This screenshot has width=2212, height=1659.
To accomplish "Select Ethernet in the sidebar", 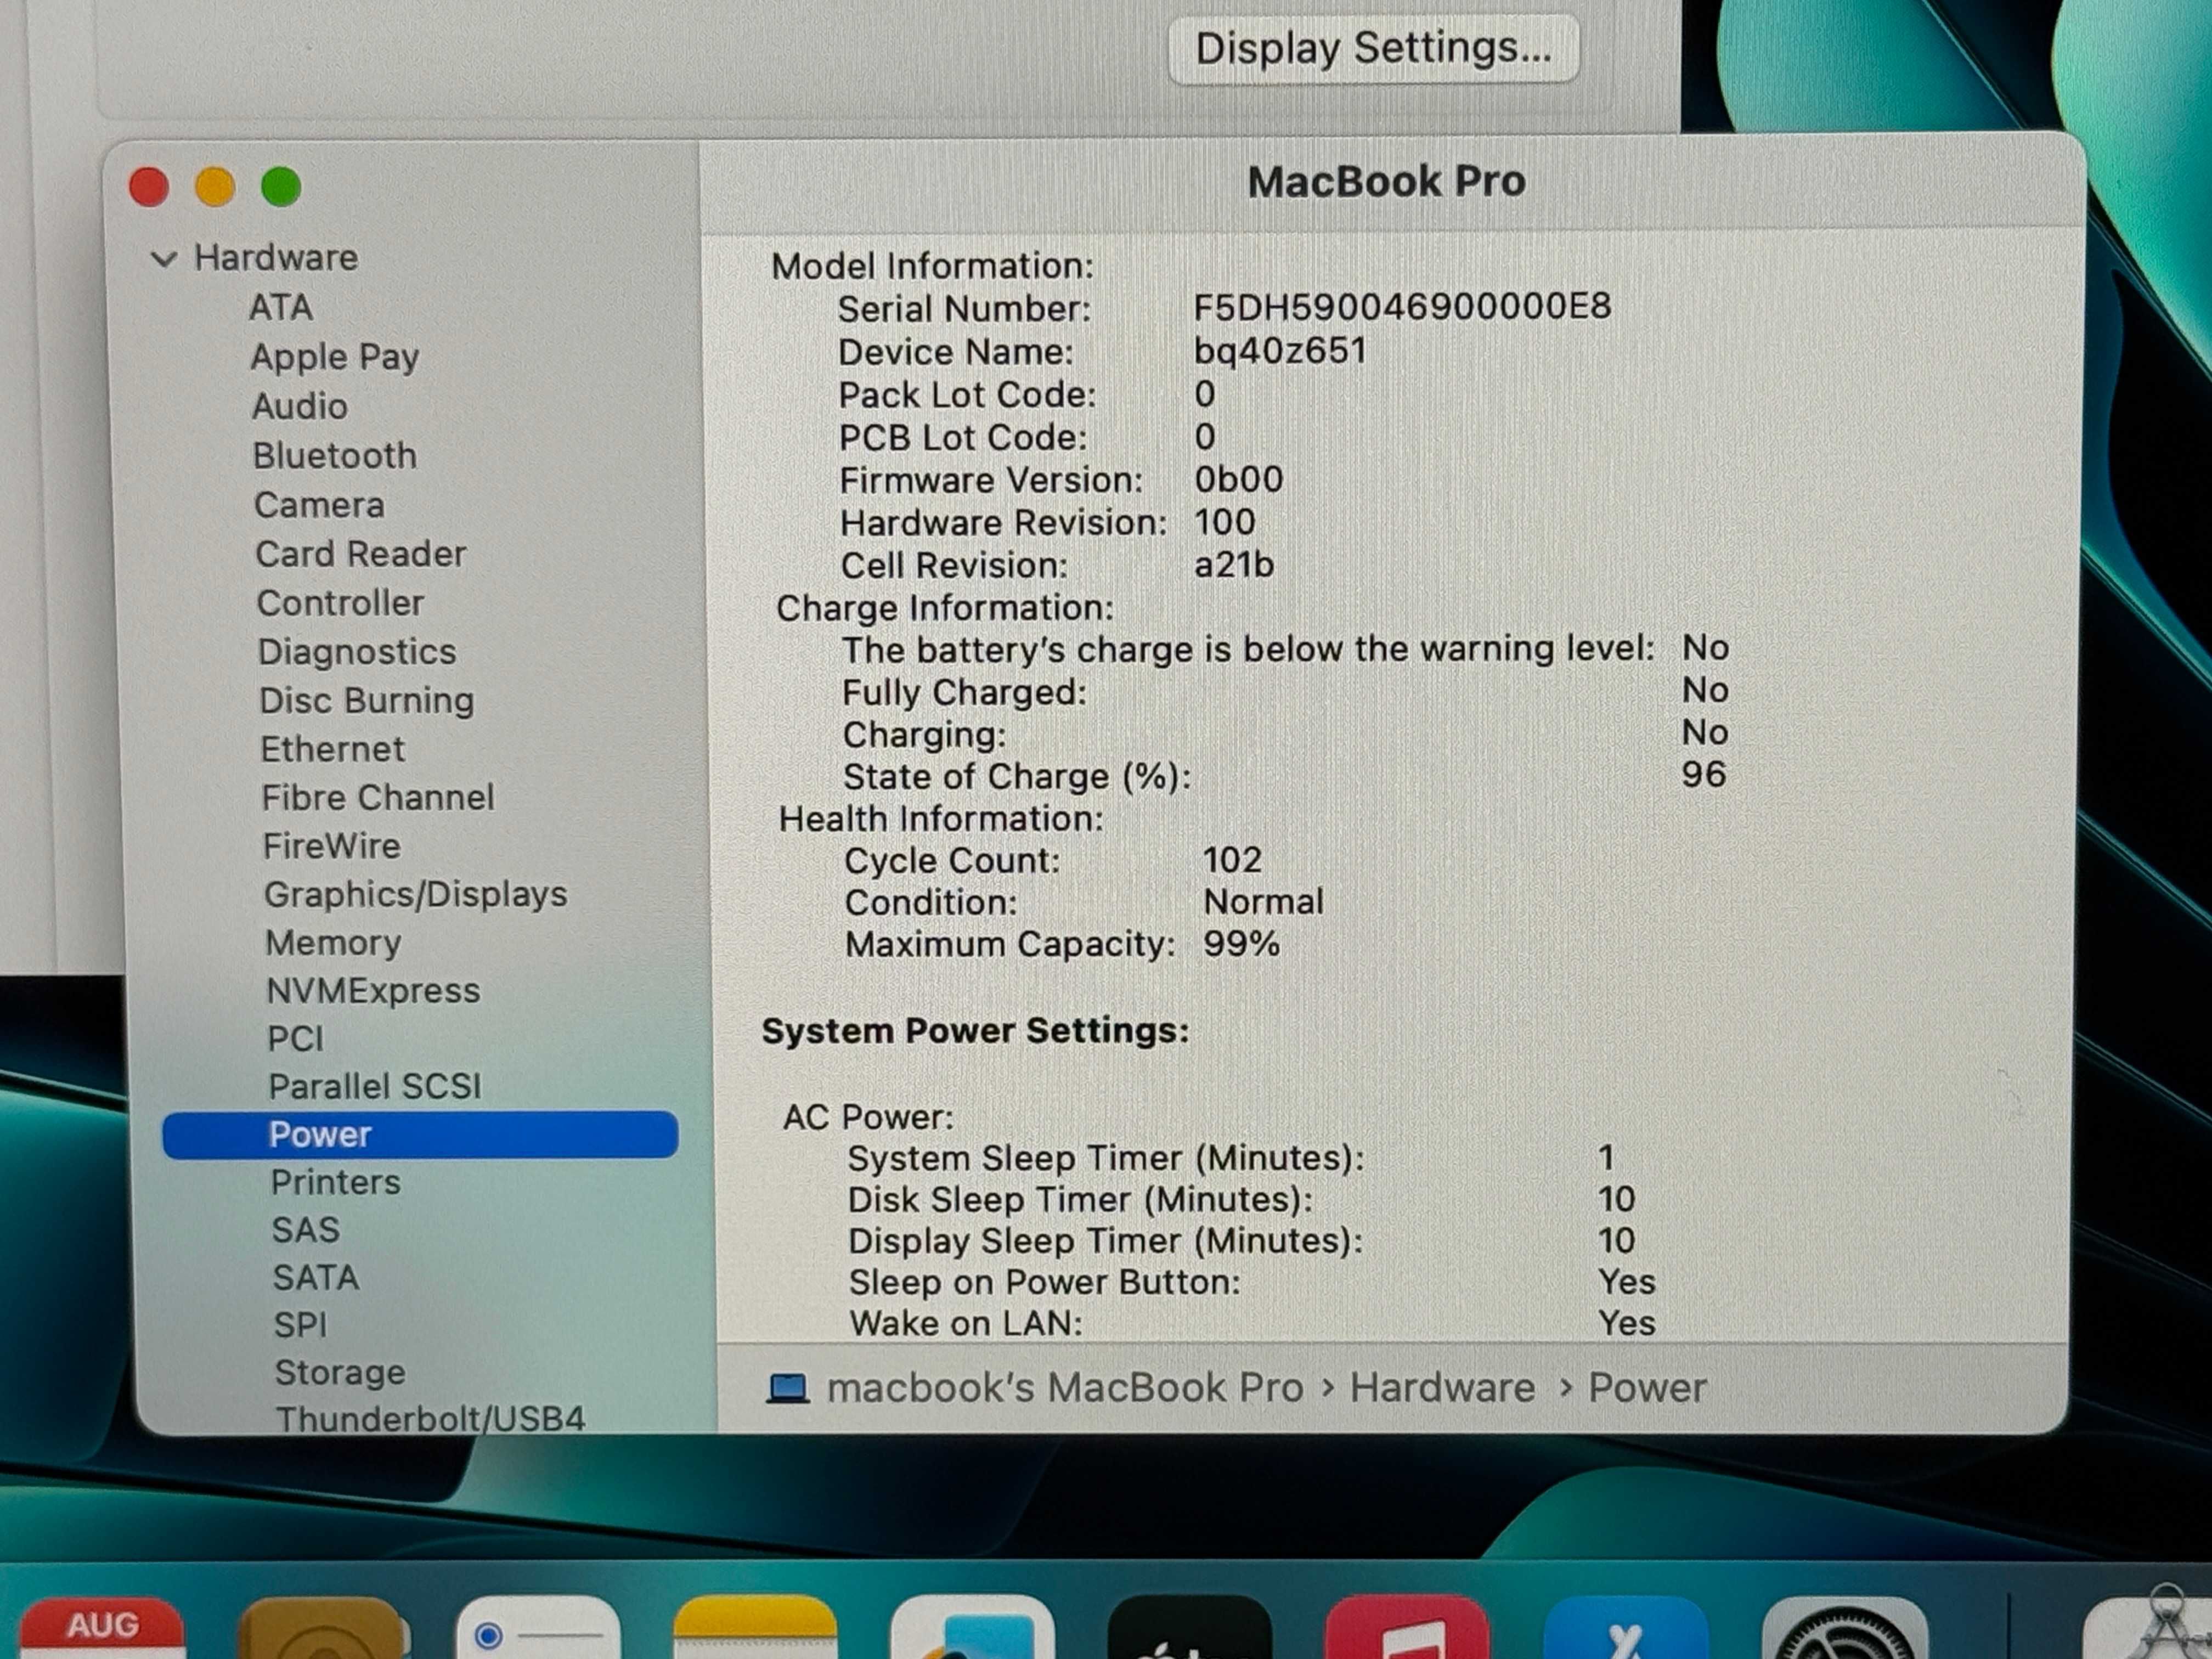I will pyautogui.click(x=332, y=749).
